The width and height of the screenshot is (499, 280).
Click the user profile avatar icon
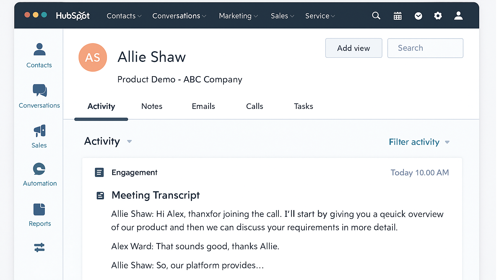pos(458,15)
